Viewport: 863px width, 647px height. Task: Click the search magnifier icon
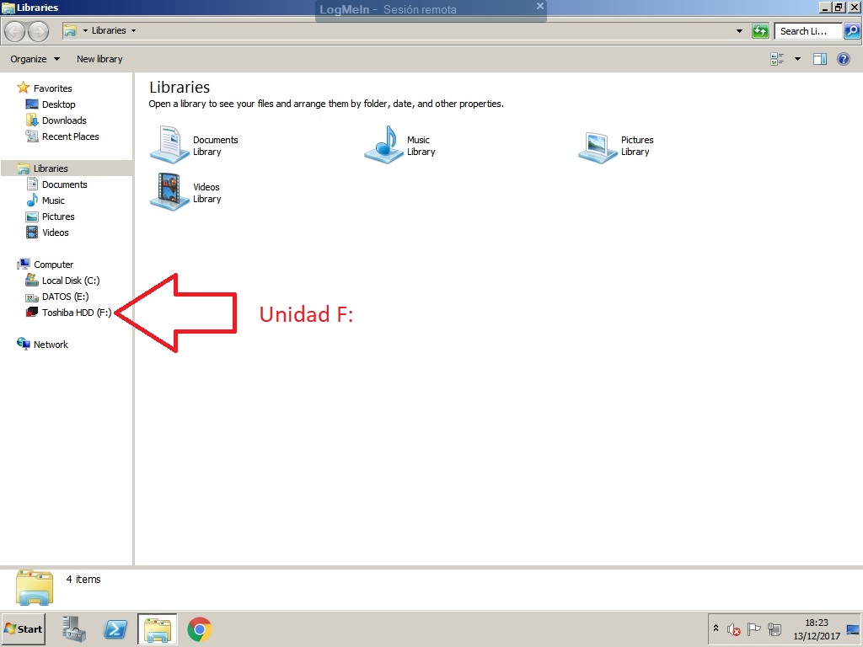click(x=851, y=31)
